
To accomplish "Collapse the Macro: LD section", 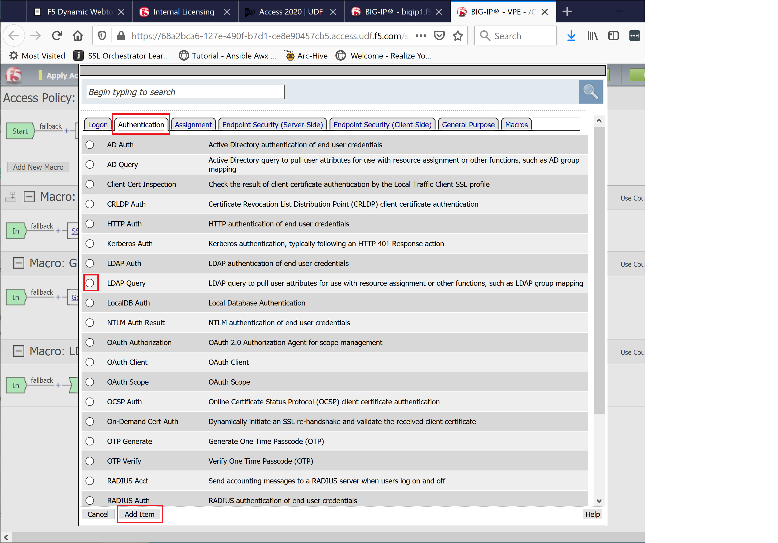I will tap(19, 351).
